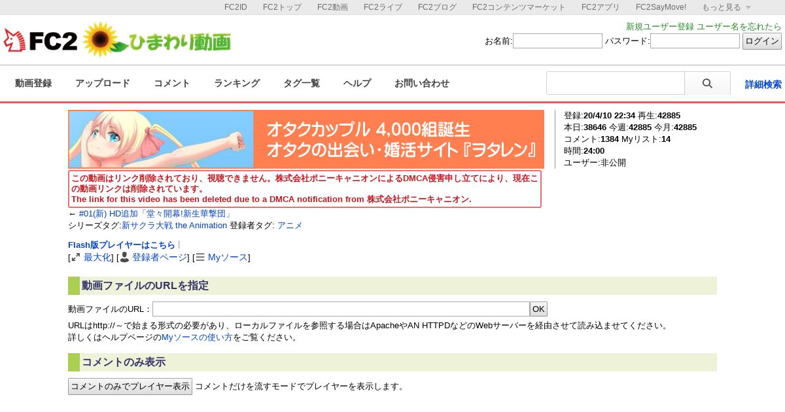Open FC2動画 in the top bar

(x=332, y=7)
